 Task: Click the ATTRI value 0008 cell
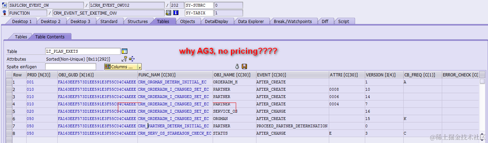point(347,89)
